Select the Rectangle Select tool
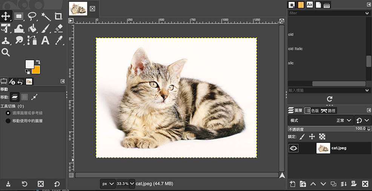 coord(18,16)
